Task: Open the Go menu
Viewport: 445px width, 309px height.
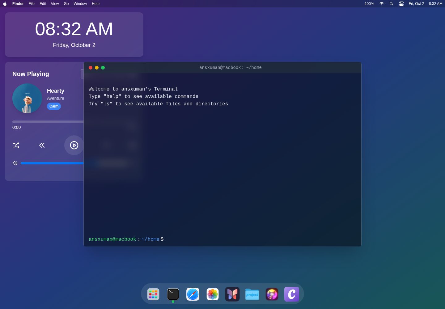Action: 66,4
